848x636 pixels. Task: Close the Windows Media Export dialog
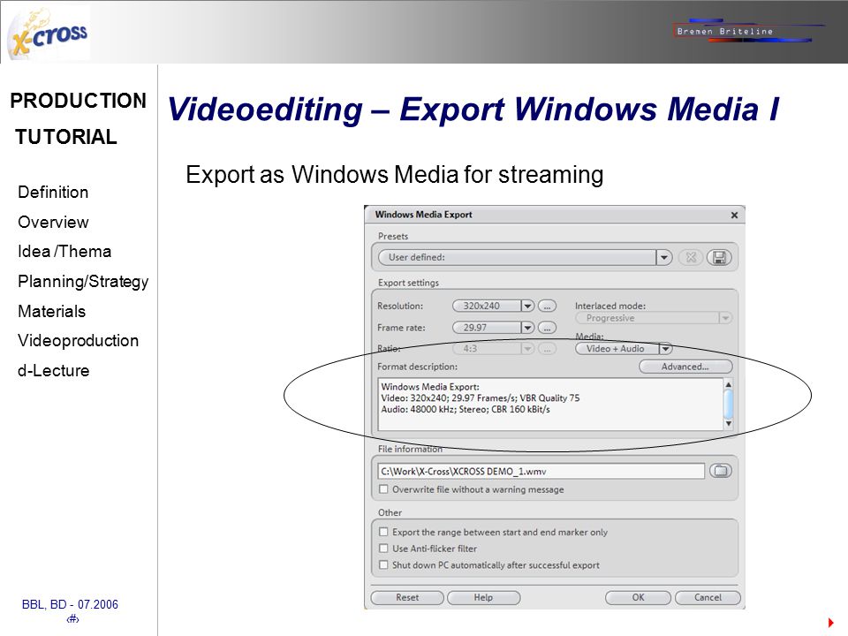point(734,216)
